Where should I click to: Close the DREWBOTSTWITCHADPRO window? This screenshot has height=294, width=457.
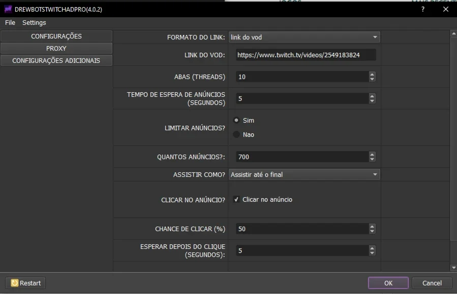(446, 9)
